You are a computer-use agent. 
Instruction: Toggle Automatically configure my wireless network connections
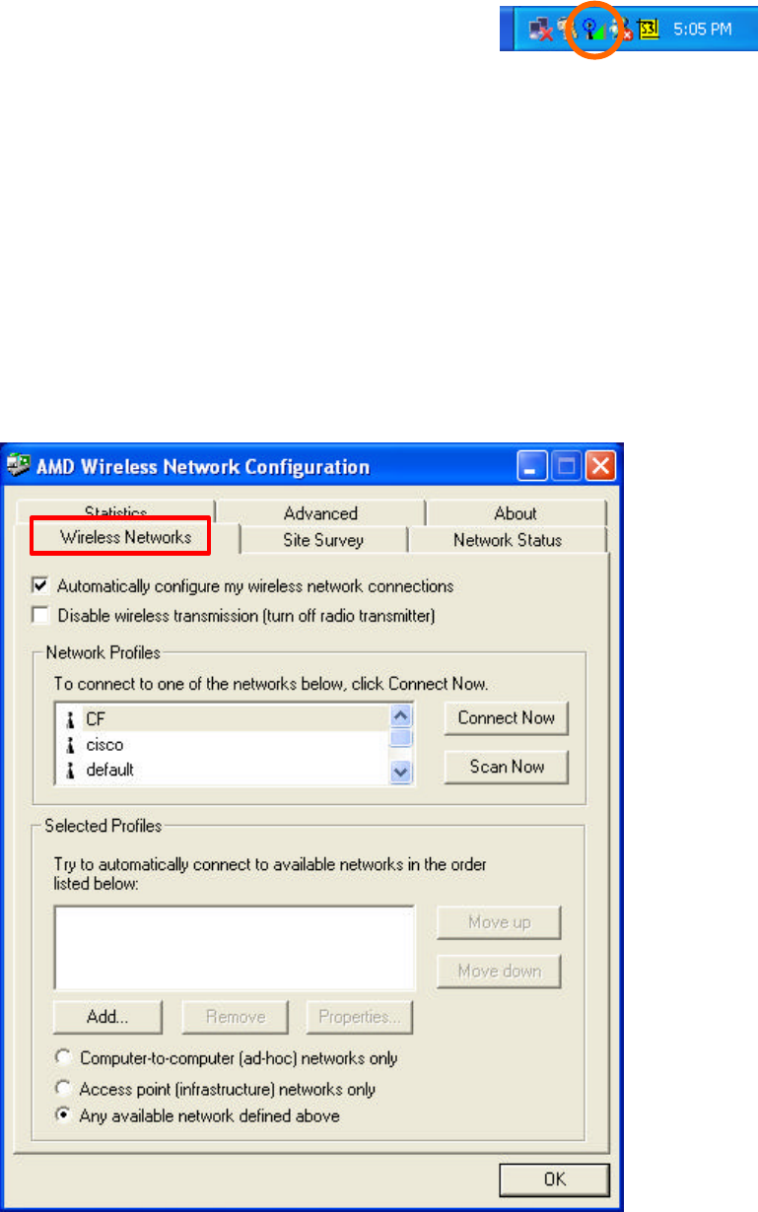[41, 585]
